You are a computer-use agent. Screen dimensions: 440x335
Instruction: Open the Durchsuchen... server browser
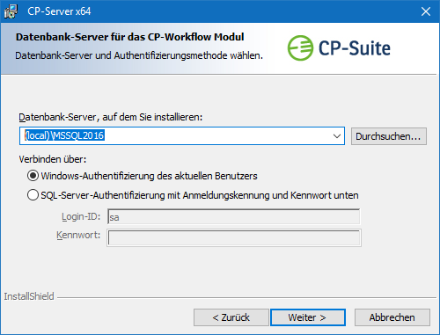coord(388,136)
